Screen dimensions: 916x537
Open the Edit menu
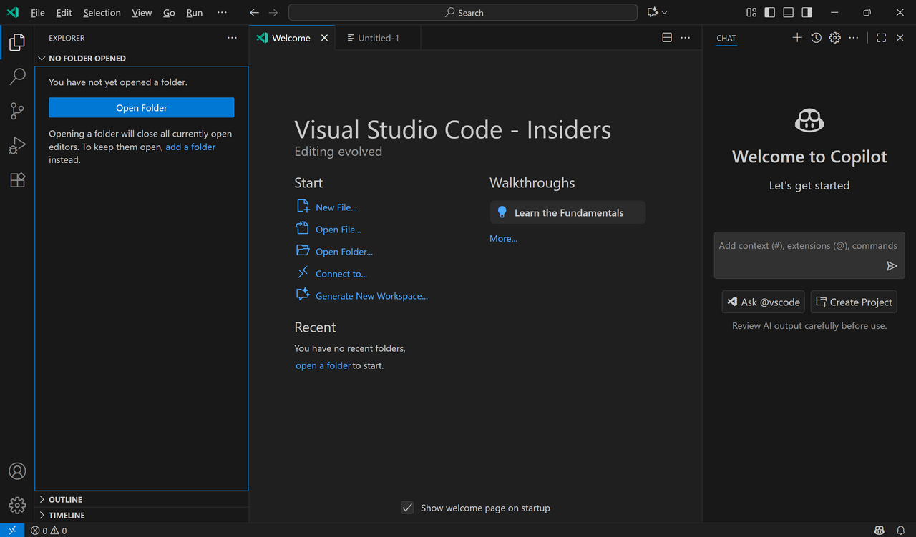click(x=64, y=12)
